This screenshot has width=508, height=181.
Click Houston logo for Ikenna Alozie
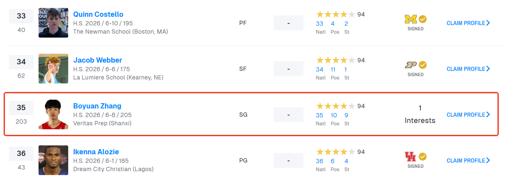pos(410,157)
